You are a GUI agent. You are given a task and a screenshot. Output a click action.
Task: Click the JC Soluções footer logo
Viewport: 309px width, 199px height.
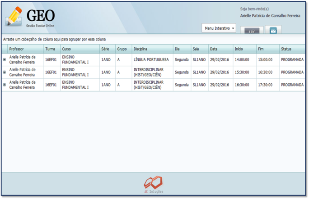tap(154, 185)
